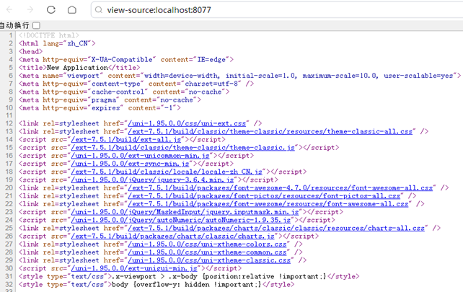
Task: Focus the view-source:localhost:8077 address field
Action: [278, 10]
